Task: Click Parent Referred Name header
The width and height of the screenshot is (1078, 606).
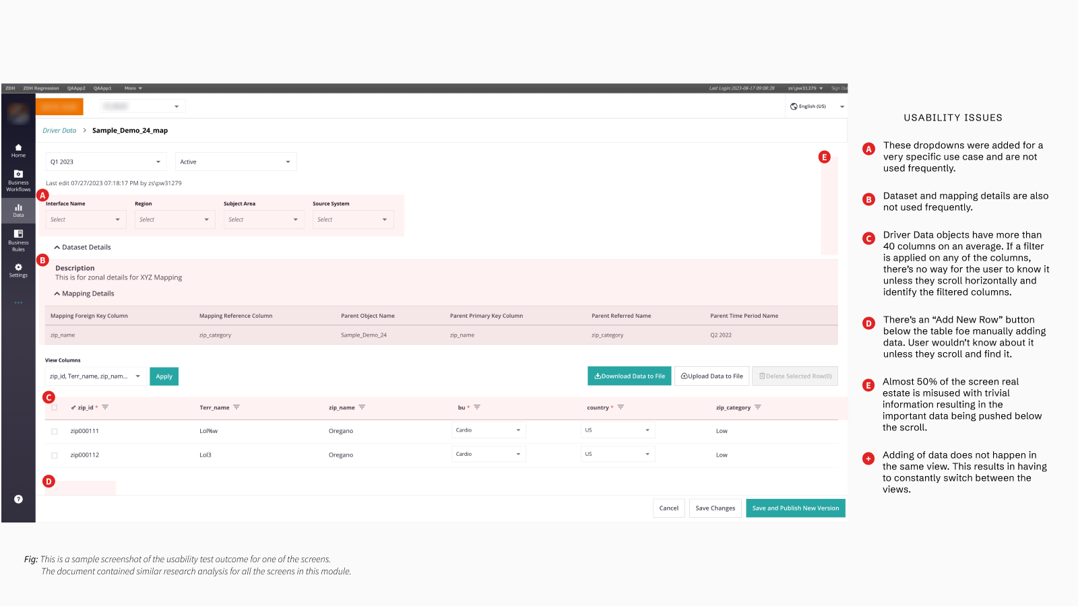Action: [x=621, y=316]
